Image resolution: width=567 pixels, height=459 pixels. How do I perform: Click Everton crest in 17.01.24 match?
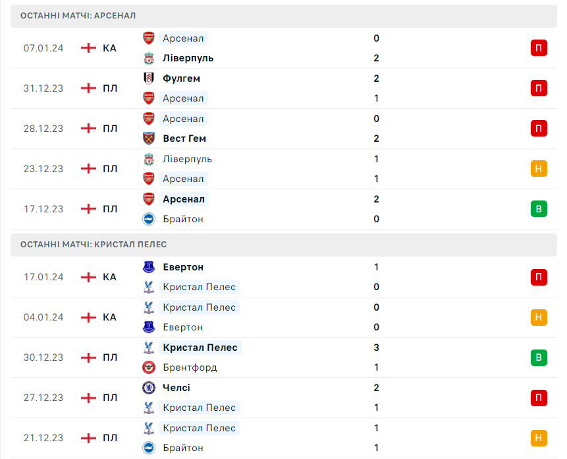[149, 267]
